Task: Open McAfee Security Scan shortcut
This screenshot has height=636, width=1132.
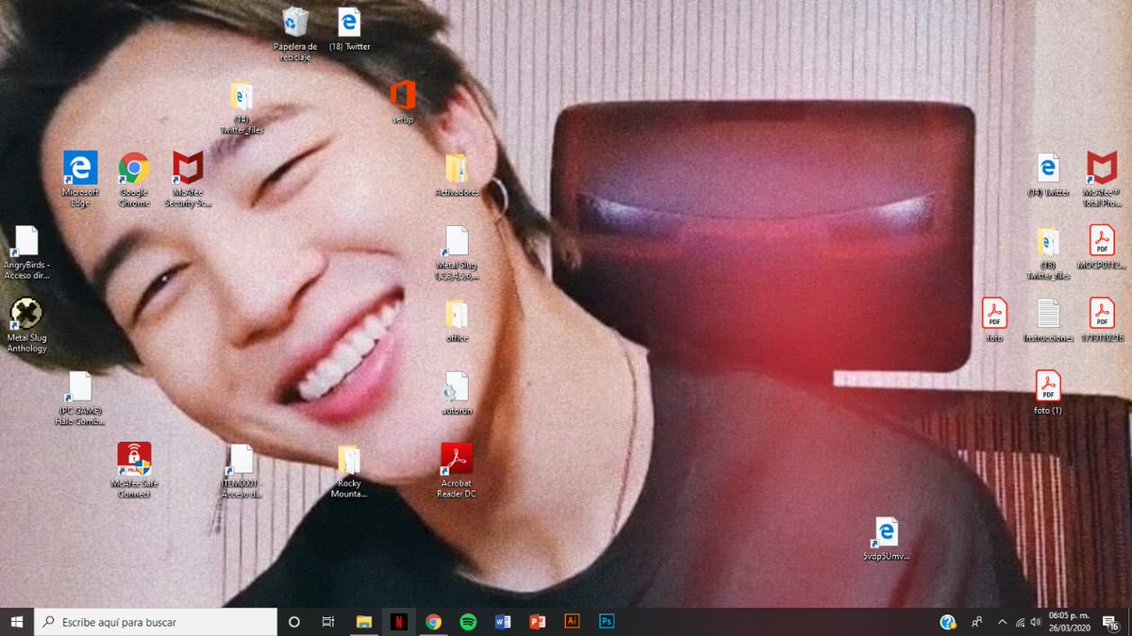Action: pos(188,168)
